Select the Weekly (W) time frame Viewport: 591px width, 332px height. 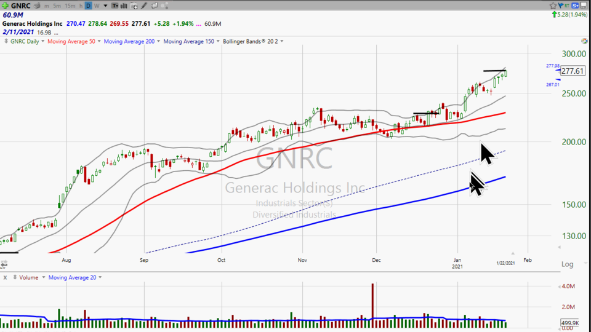tap(97, 6)
